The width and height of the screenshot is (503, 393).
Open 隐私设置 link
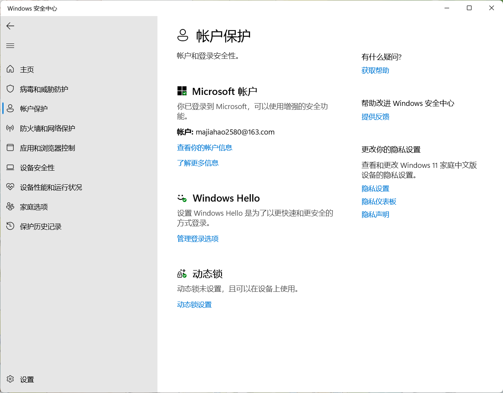(x=375, y=189)
